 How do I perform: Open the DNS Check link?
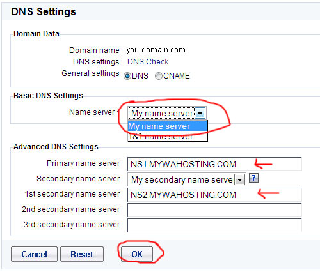click(148, 62)
